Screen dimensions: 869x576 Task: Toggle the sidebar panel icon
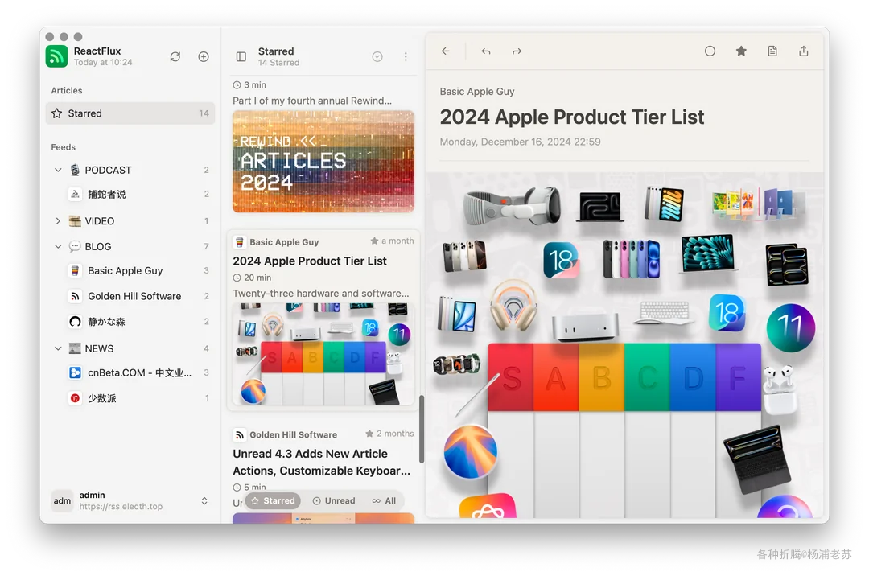(x=241, y=56)
